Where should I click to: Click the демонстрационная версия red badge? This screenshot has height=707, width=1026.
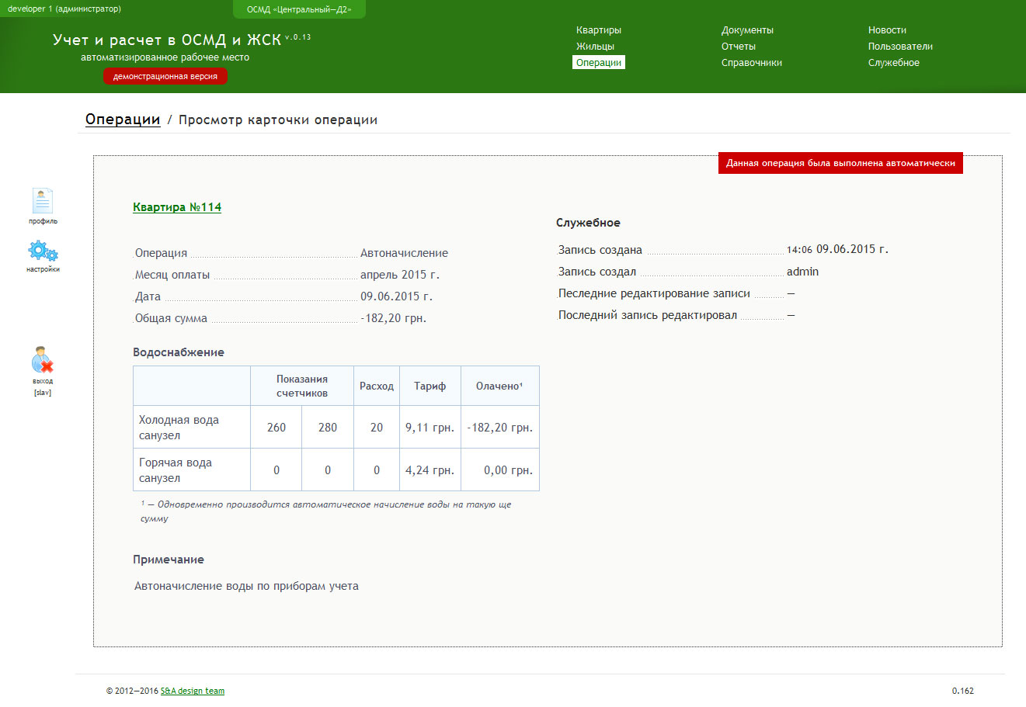(165, 77)
